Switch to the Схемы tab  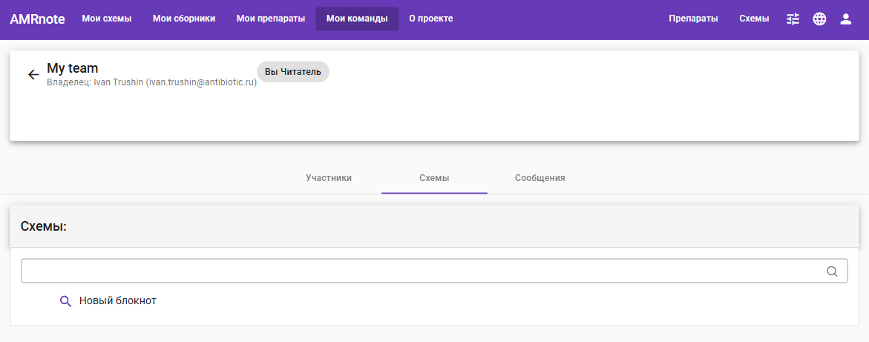[434, 178]
